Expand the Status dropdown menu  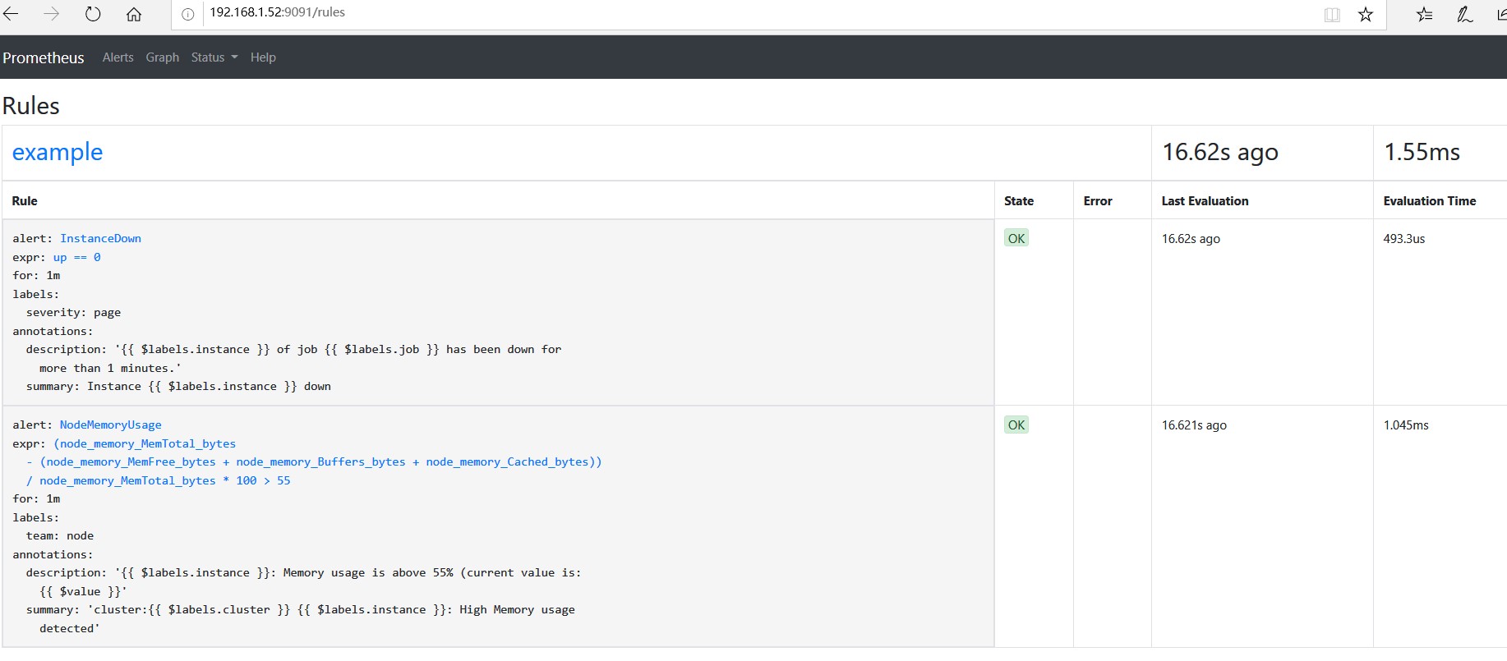coord(214,57)
